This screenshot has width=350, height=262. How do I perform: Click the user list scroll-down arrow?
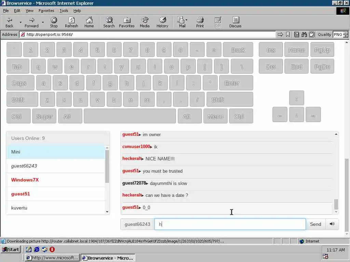tap(107, 212)
